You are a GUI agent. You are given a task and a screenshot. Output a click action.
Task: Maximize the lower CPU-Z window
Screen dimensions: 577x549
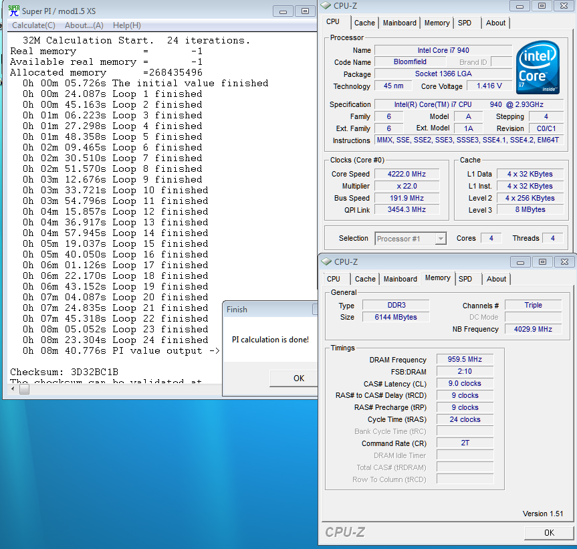point(542,262)
